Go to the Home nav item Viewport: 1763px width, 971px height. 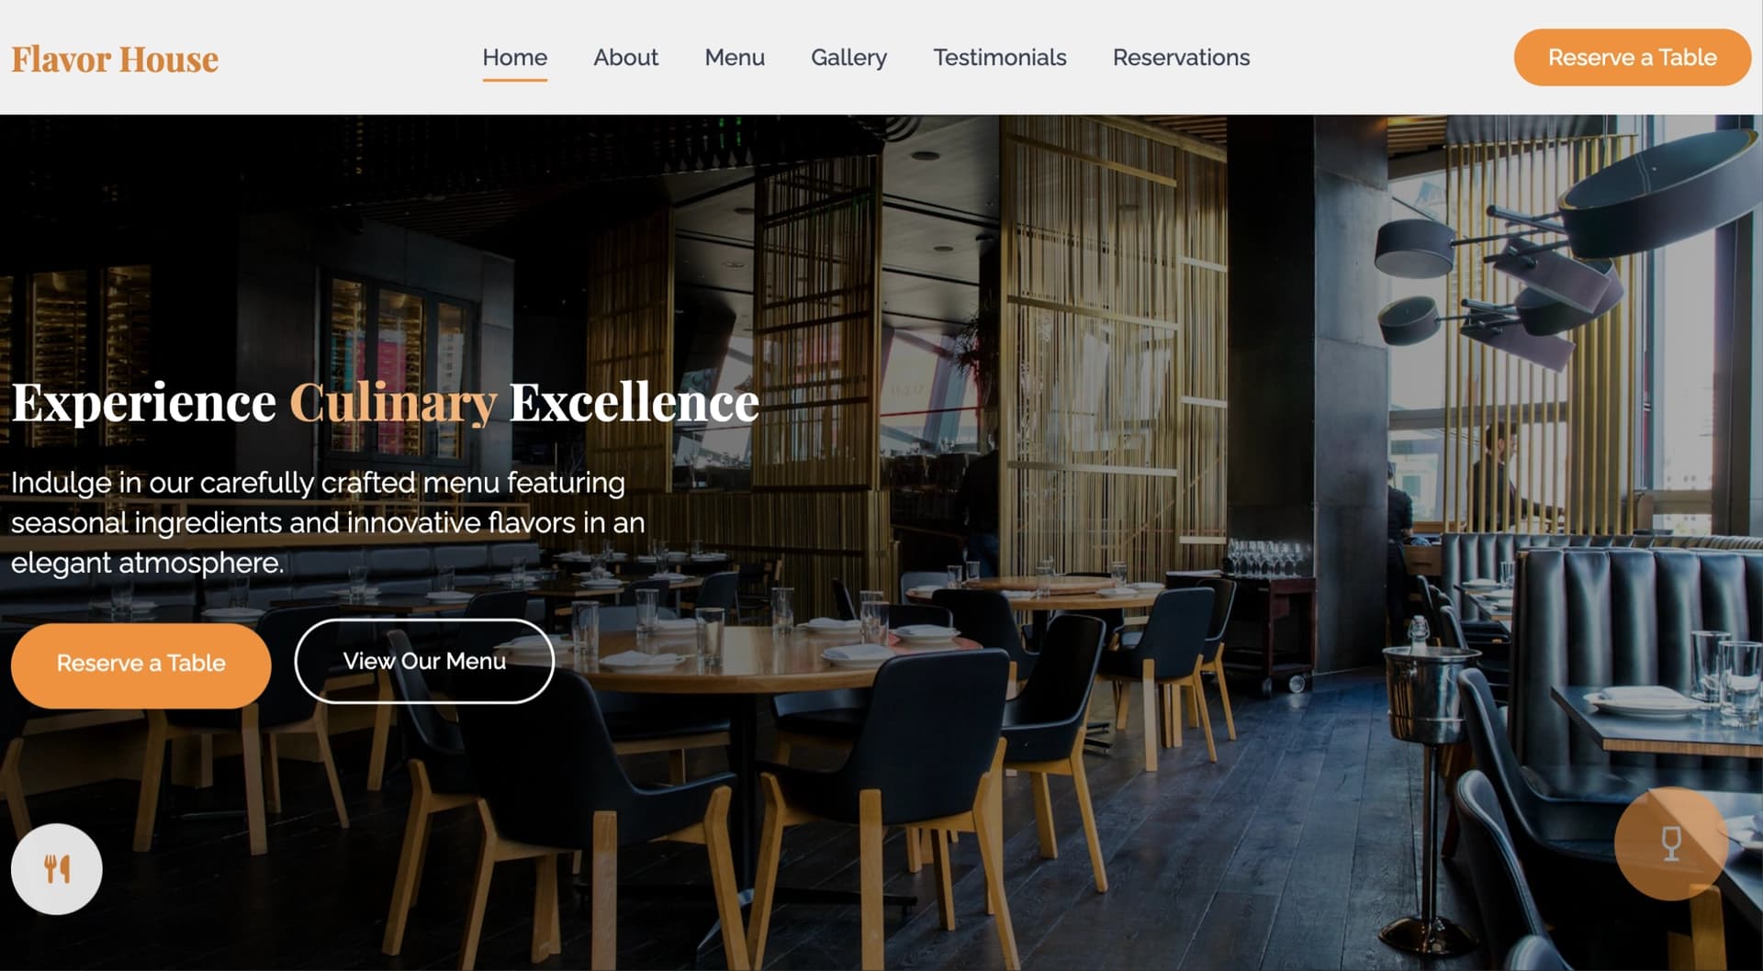click(514, 57)
